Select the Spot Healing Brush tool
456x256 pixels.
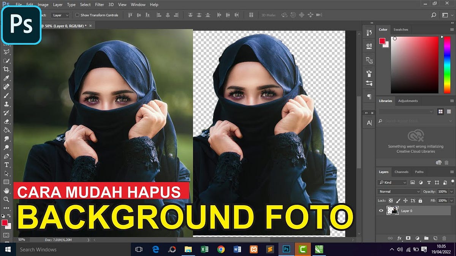click(x=6, y=87)
